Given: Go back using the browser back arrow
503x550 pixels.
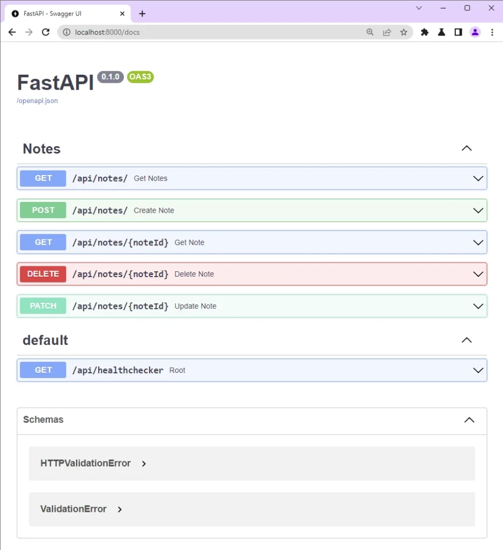Looking at the screenshot, I should [x=12, y=32].
